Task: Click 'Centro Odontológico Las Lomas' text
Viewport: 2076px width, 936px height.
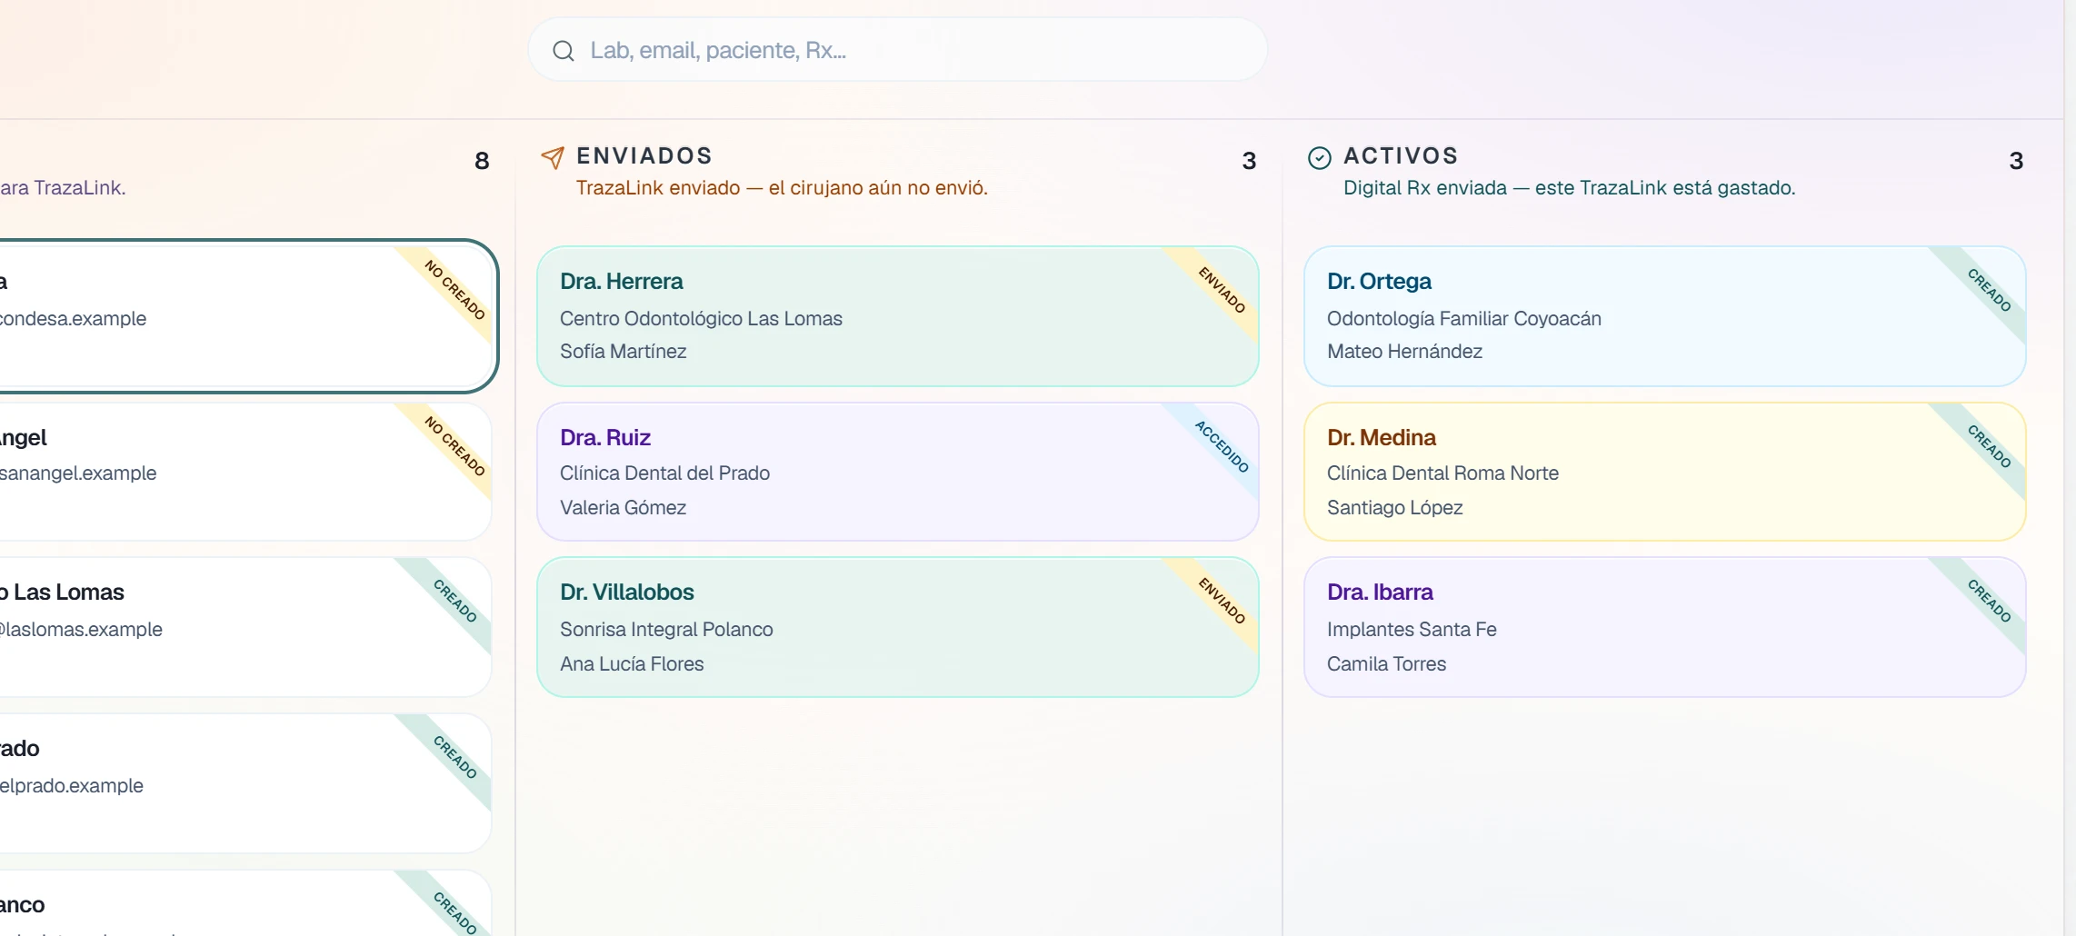Action: pyautogui.click(x=701, y=318)
